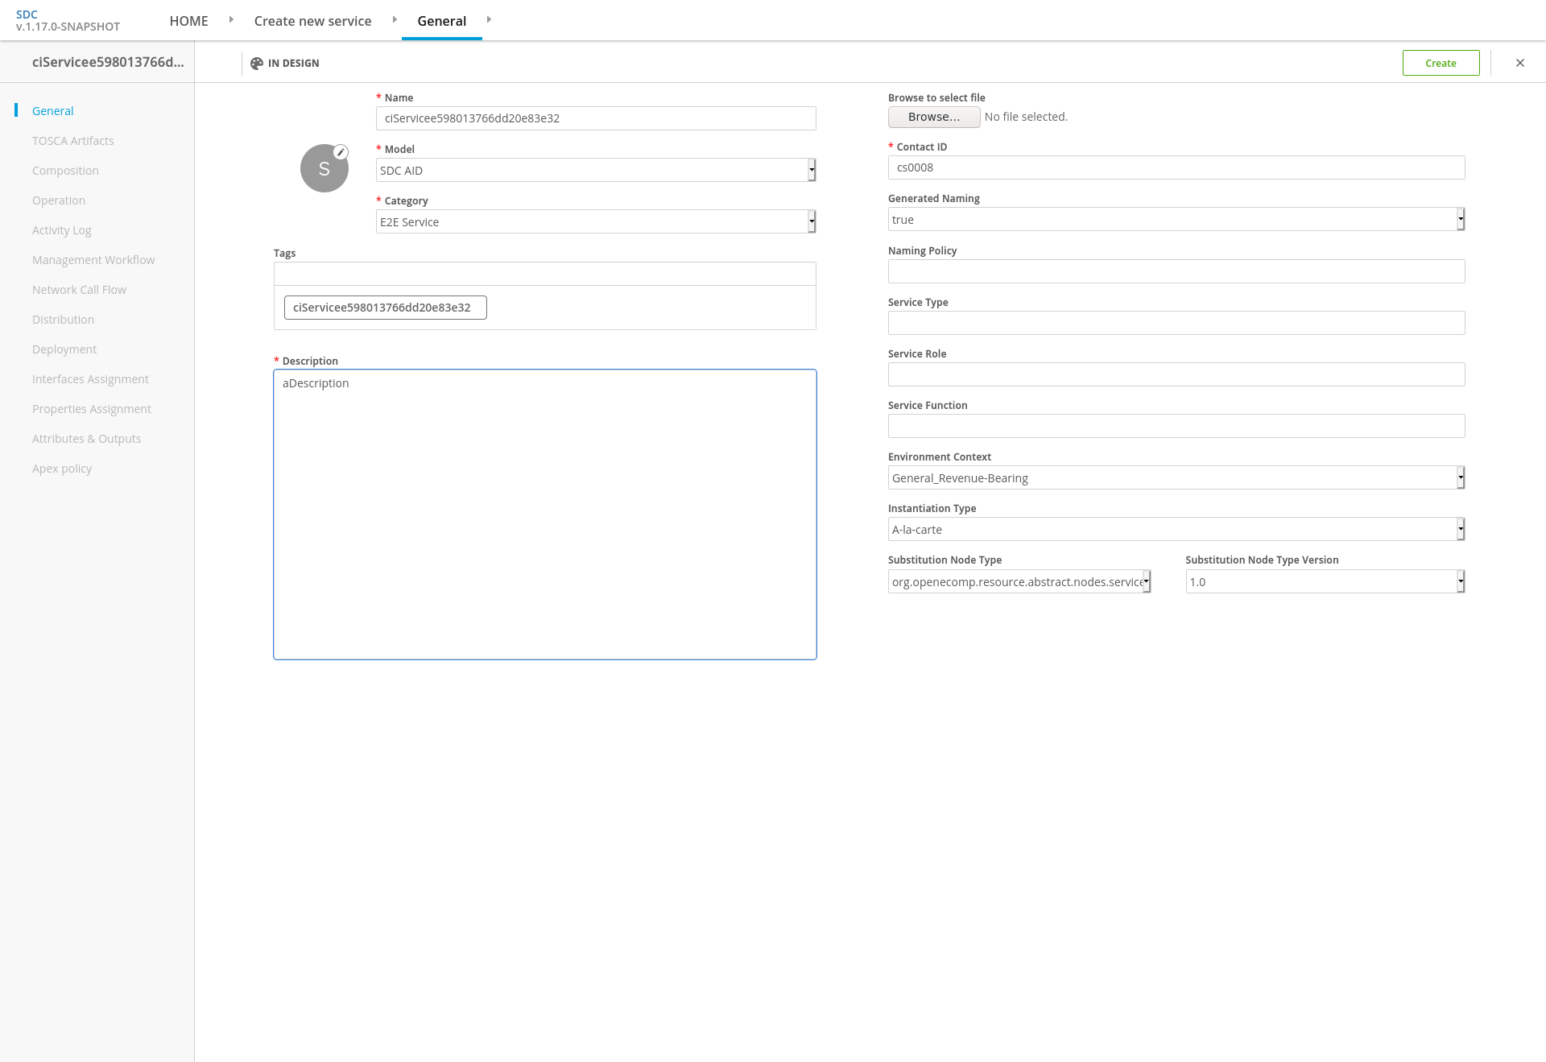Click the Service Role input field
1546x1062 pixels.
tap(1176, 374)
